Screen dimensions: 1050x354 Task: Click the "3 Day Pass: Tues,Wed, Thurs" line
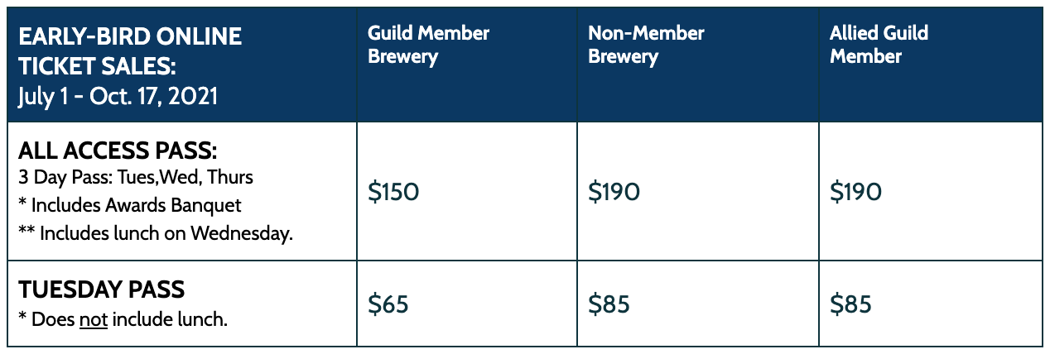(136, 178)
